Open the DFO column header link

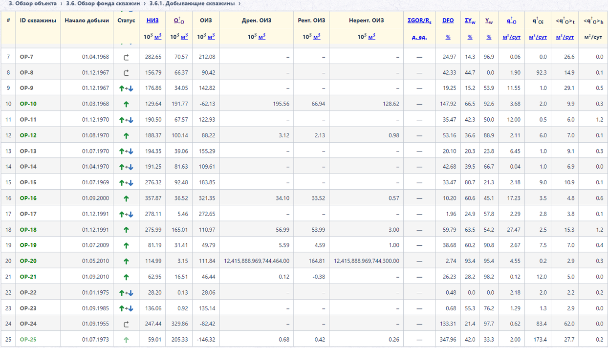click(x=448, y=21)
